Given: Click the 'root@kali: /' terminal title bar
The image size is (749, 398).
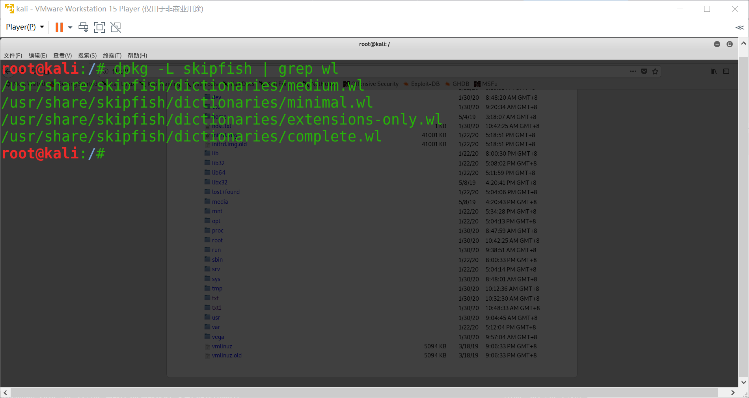Looking at the screenshot, I should (x=374, y=44).
